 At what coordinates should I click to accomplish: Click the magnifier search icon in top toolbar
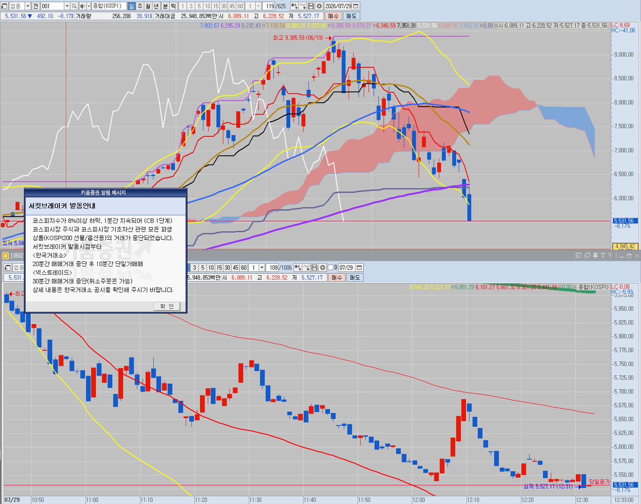[74, 6]
